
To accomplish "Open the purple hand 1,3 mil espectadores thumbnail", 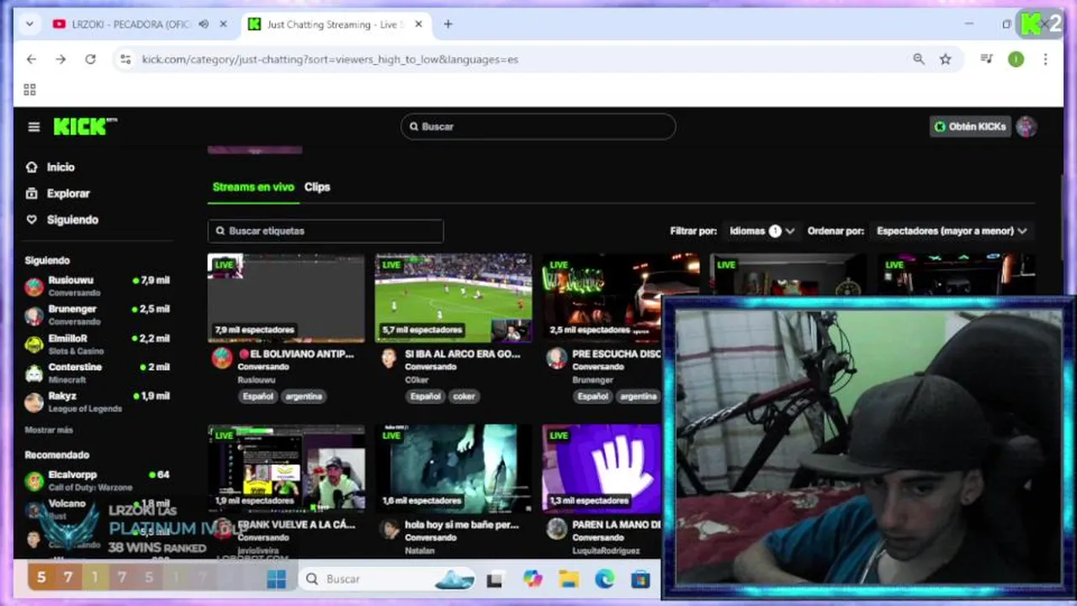I will (x=602, y=468).
